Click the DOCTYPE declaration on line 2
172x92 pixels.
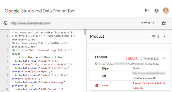click(x=43, y=41)
